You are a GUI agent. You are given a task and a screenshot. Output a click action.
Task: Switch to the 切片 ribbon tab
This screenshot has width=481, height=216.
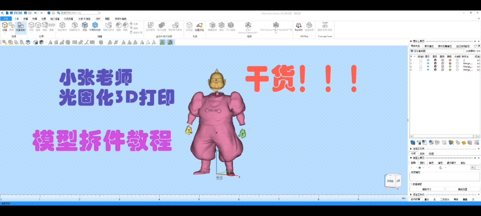[98, 19]
